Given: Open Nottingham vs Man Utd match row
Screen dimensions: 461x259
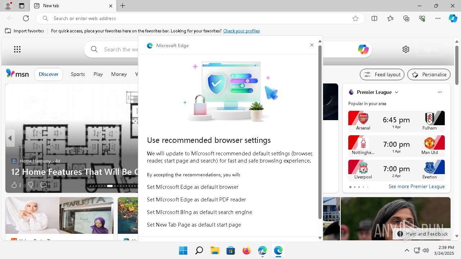Looking at the screenshot, I should click(x=397, y=145).
